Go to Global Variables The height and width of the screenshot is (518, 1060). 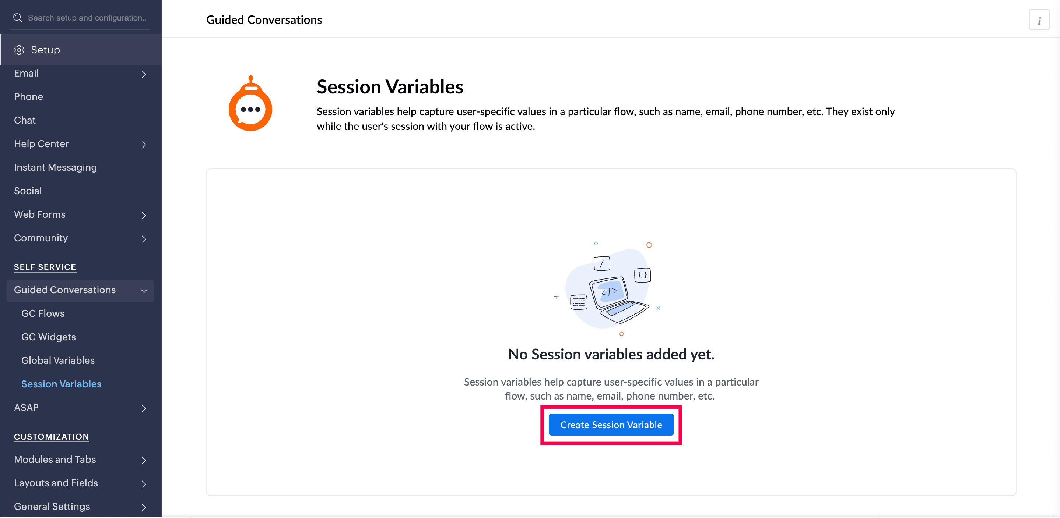(58, 360)
